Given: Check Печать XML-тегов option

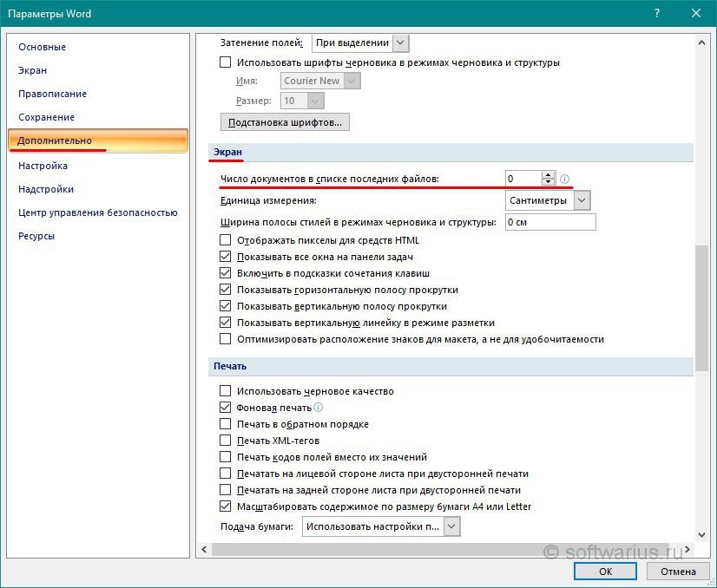Looking at the screenshot, I should 225,440.
